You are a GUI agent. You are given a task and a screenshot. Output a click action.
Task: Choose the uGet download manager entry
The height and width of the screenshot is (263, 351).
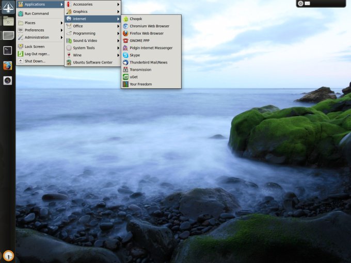(x=151, y=77)
